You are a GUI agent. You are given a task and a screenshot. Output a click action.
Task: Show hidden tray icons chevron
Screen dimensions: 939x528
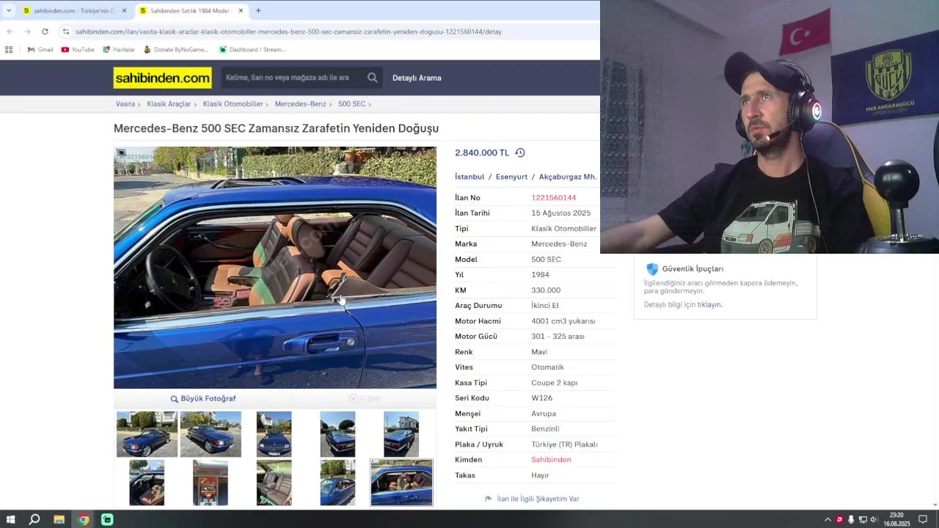tap(827, 520)
